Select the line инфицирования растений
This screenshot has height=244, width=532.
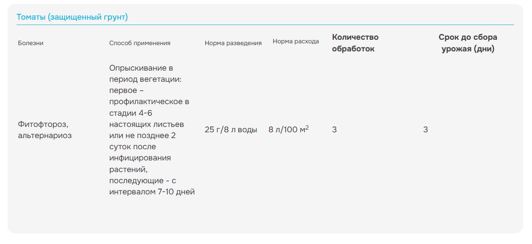(x=140, y=164)
